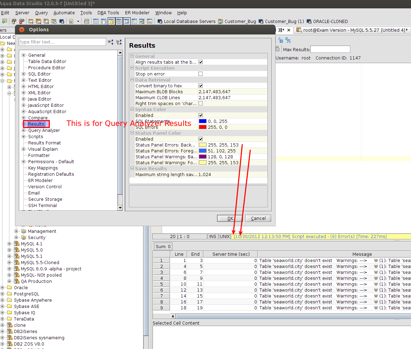Image resolution: width=411 pixels, height=349 pixels.
Task: Open the Customer_Bug shortcut in toolbar
Action: coord(237,22)
